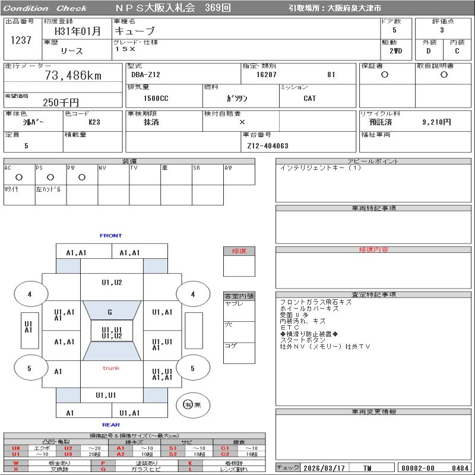Screen dimensions: 475x475
Task: Open the 査定特記事項 section header
Action: [373, 294]
